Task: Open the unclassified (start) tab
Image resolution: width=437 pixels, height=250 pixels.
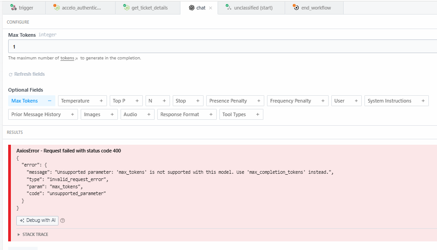Action: tap(252, 8)
